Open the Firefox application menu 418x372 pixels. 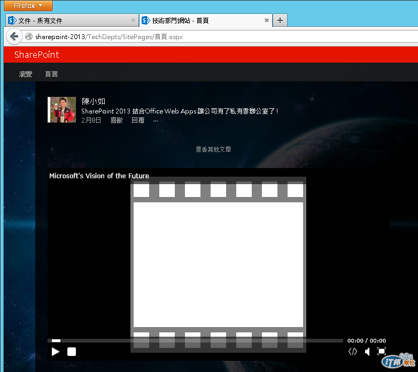pos(28,5)
